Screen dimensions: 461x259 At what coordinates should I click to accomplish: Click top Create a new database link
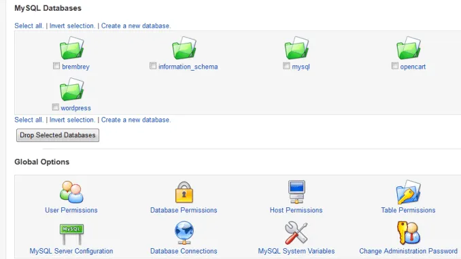pyautogui.click(x=136, y=26)
